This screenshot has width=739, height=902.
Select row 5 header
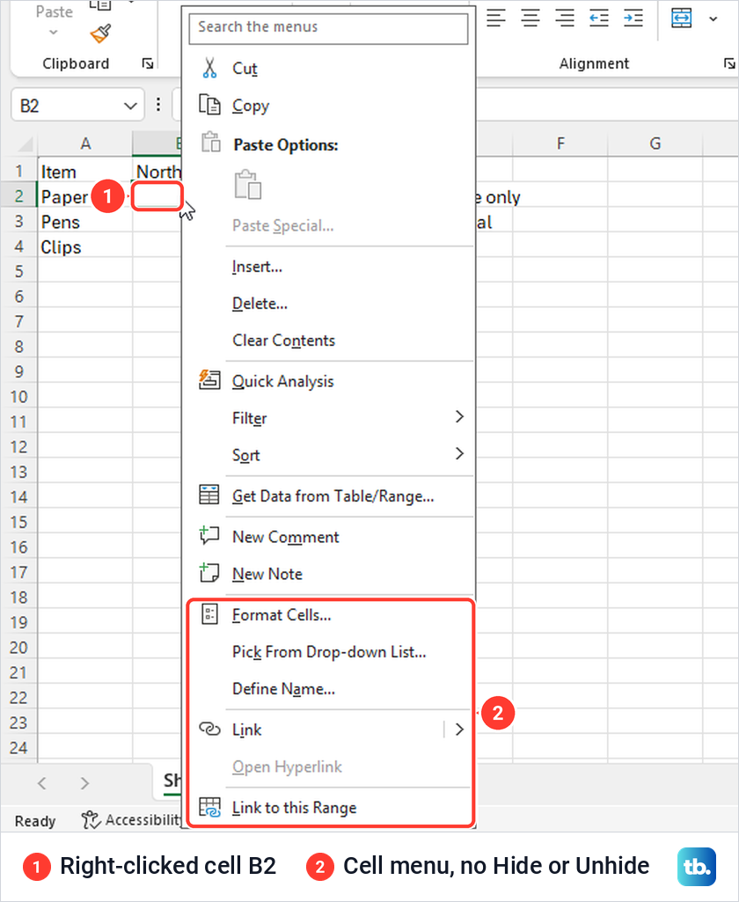coord(19,272)
